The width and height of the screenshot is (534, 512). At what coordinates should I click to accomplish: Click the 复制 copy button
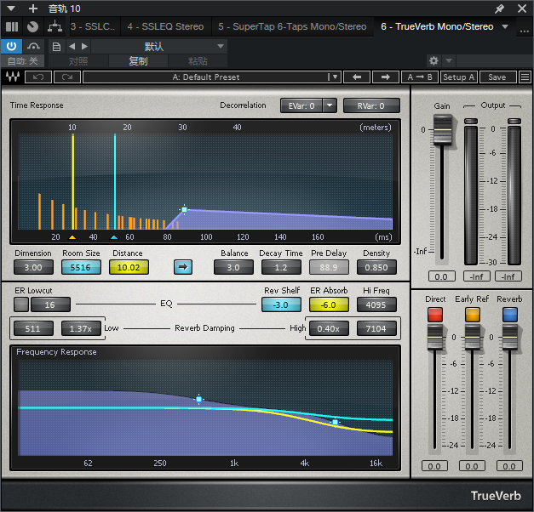pos(138,61)
